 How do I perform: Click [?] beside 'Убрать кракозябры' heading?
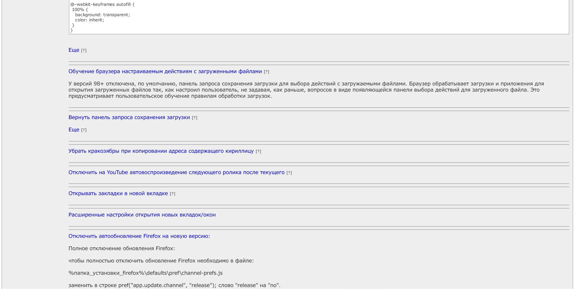point(258,151)
